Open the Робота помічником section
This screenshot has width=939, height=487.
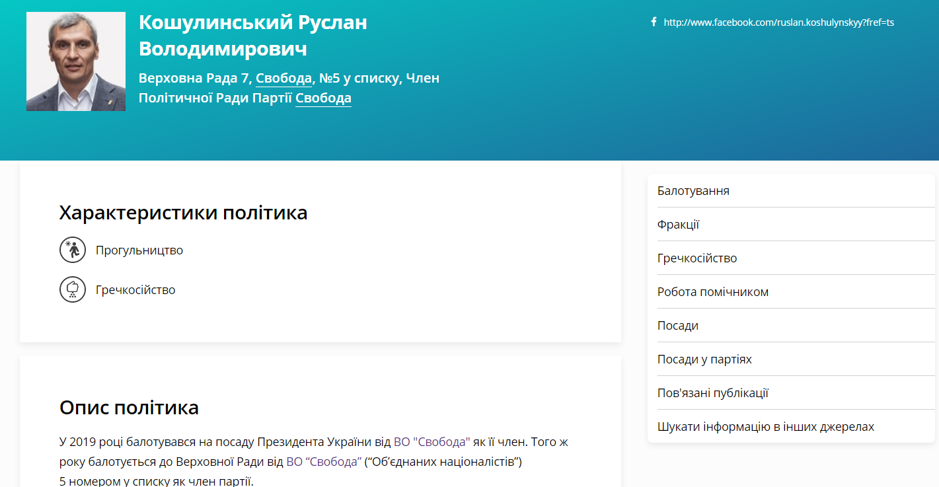[x=791, y=292]
